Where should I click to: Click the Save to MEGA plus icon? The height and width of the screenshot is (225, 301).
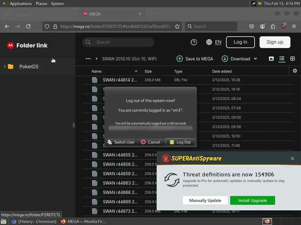pos(180,59)
